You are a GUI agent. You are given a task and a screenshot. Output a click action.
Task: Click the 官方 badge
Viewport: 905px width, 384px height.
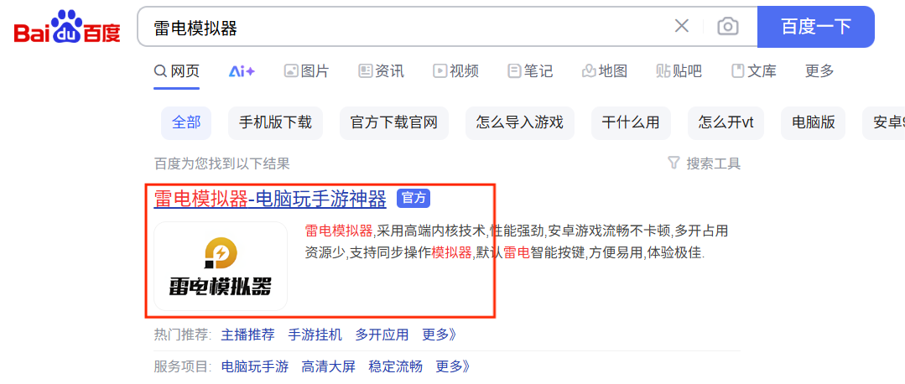pyautogui.click(x=413, y=199)
